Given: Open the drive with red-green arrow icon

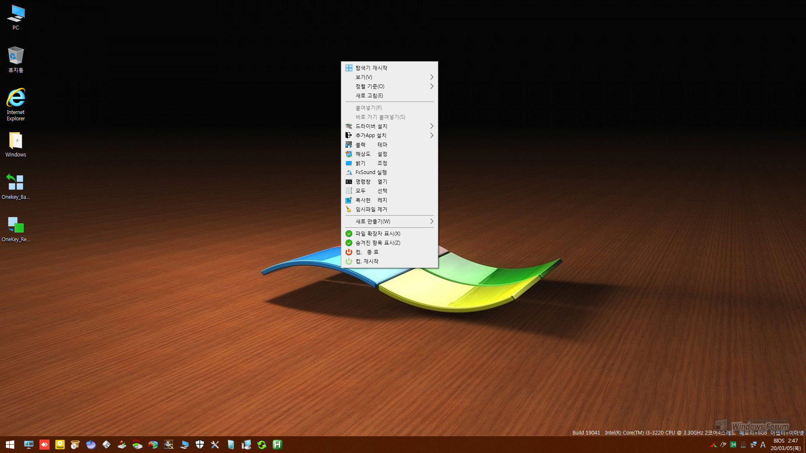Looking at the screenshot, I should [x=122, y=445].
